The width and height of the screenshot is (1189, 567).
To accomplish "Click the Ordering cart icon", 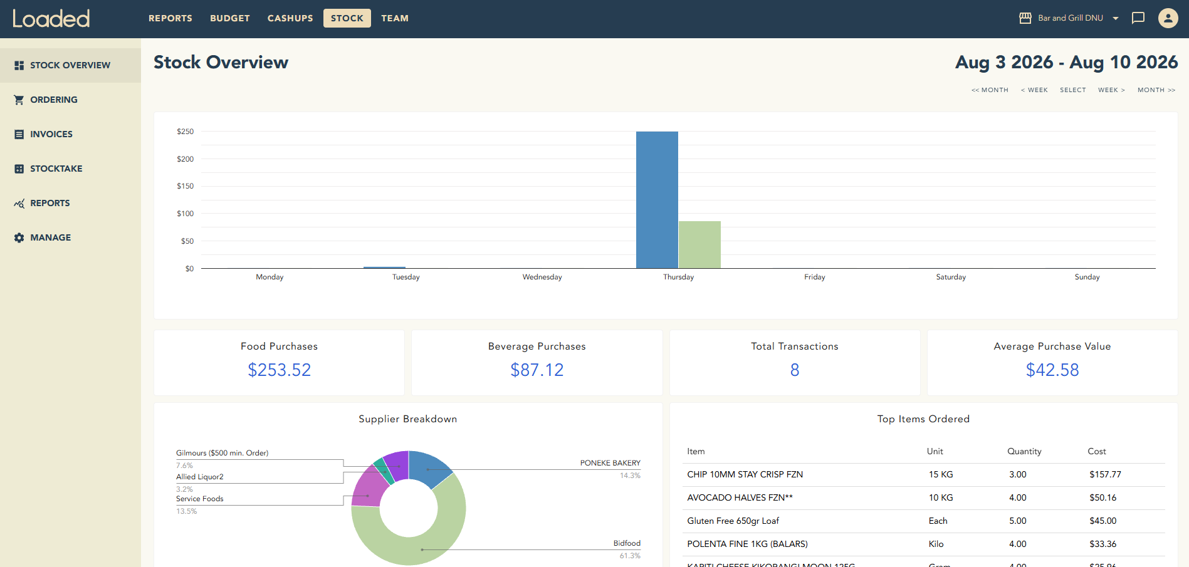I will pyautogui.click(x=19, y=100).
